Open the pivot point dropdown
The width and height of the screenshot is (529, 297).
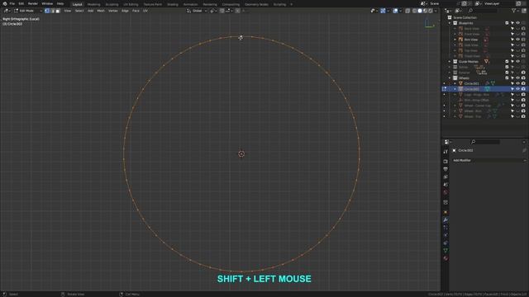pyautogui.click(x=213, y=11)
